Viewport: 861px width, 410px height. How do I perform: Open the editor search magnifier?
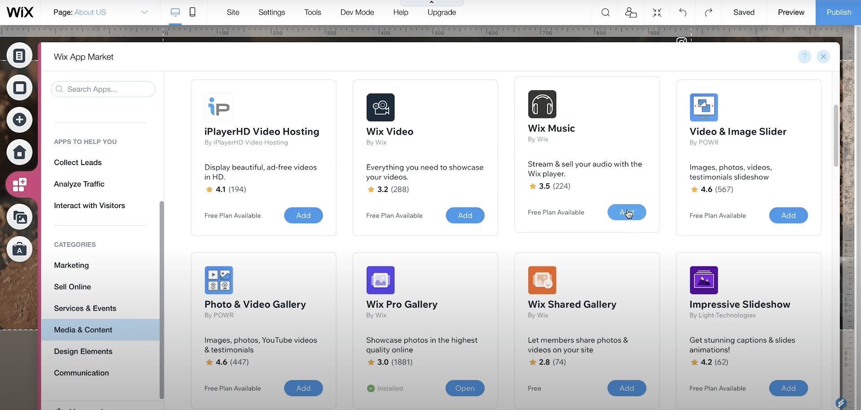[x=605, y=13]
